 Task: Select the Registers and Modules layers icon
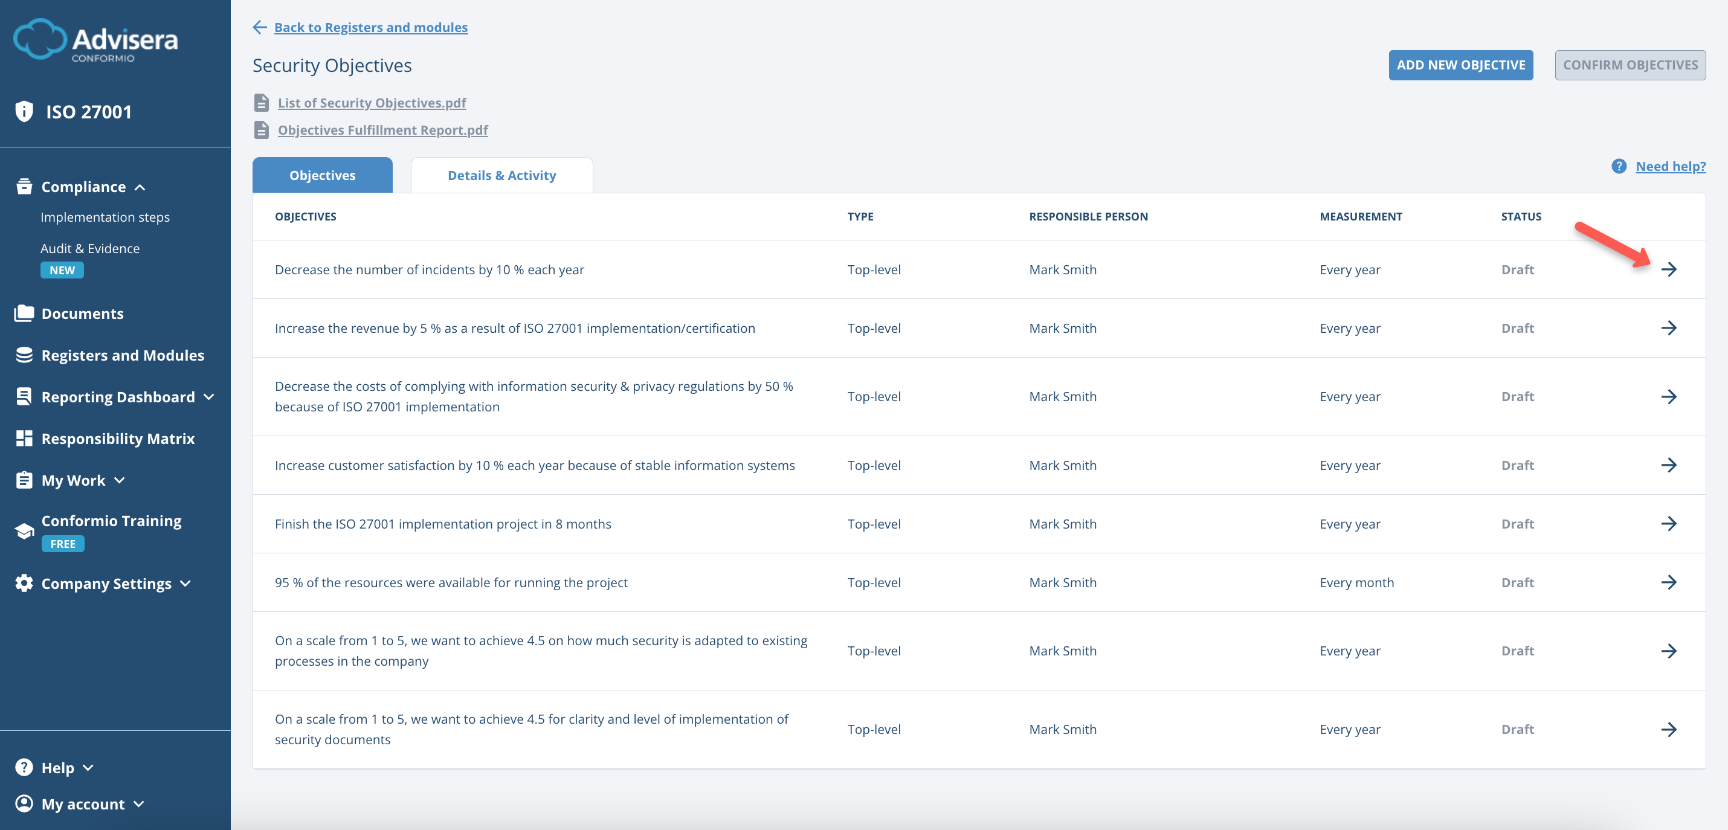point(24,355)
